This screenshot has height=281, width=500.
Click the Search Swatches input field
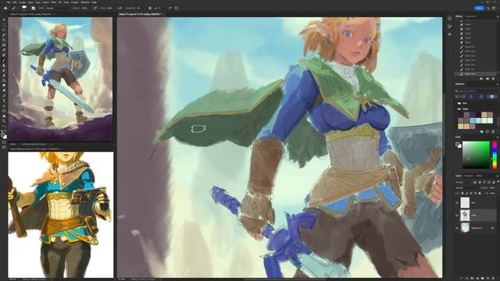click(x=476, y=91)
